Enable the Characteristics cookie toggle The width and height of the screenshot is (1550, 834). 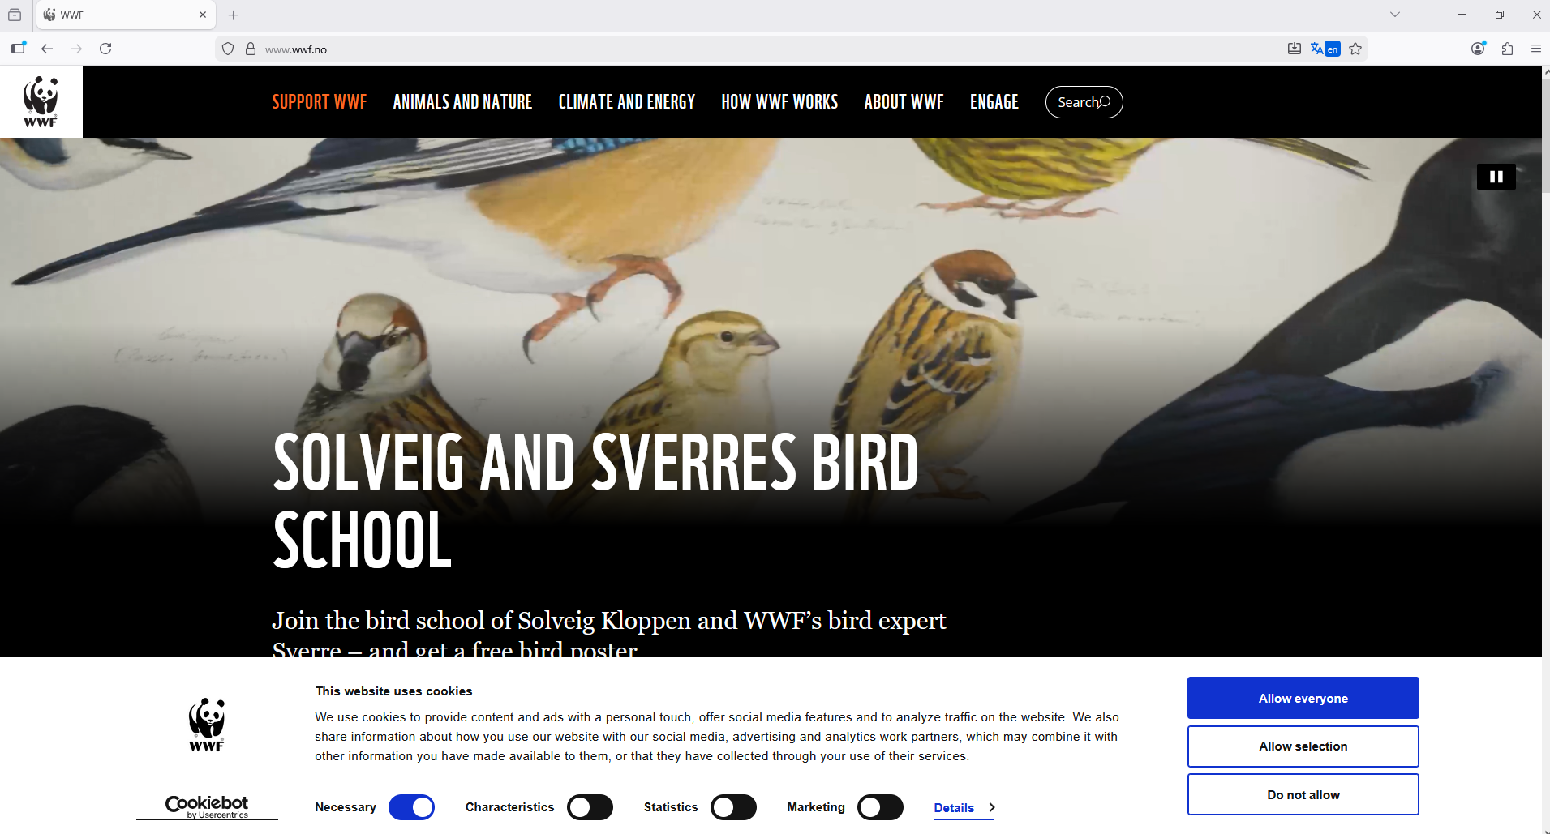(590, 807)
